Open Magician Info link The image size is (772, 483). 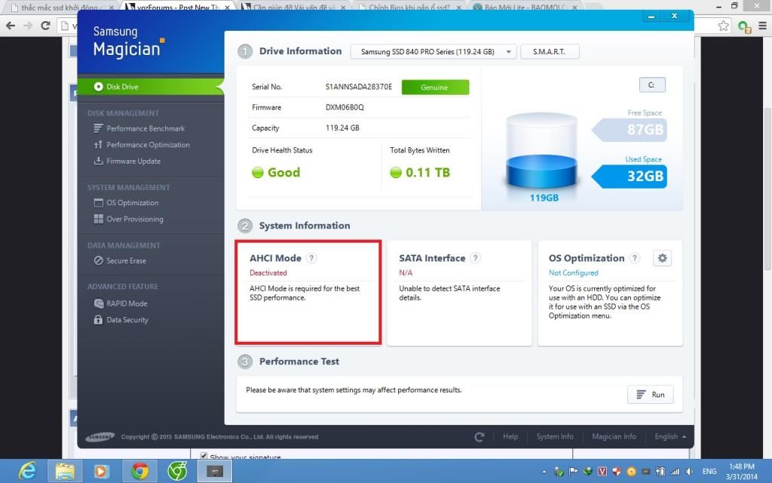point(614,437)
